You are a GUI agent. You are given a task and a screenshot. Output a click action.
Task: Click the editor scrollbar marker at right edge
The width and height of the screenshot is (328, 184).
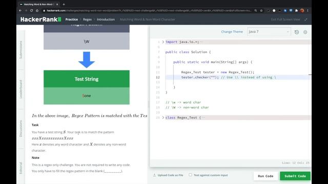(x=310, y=75)
